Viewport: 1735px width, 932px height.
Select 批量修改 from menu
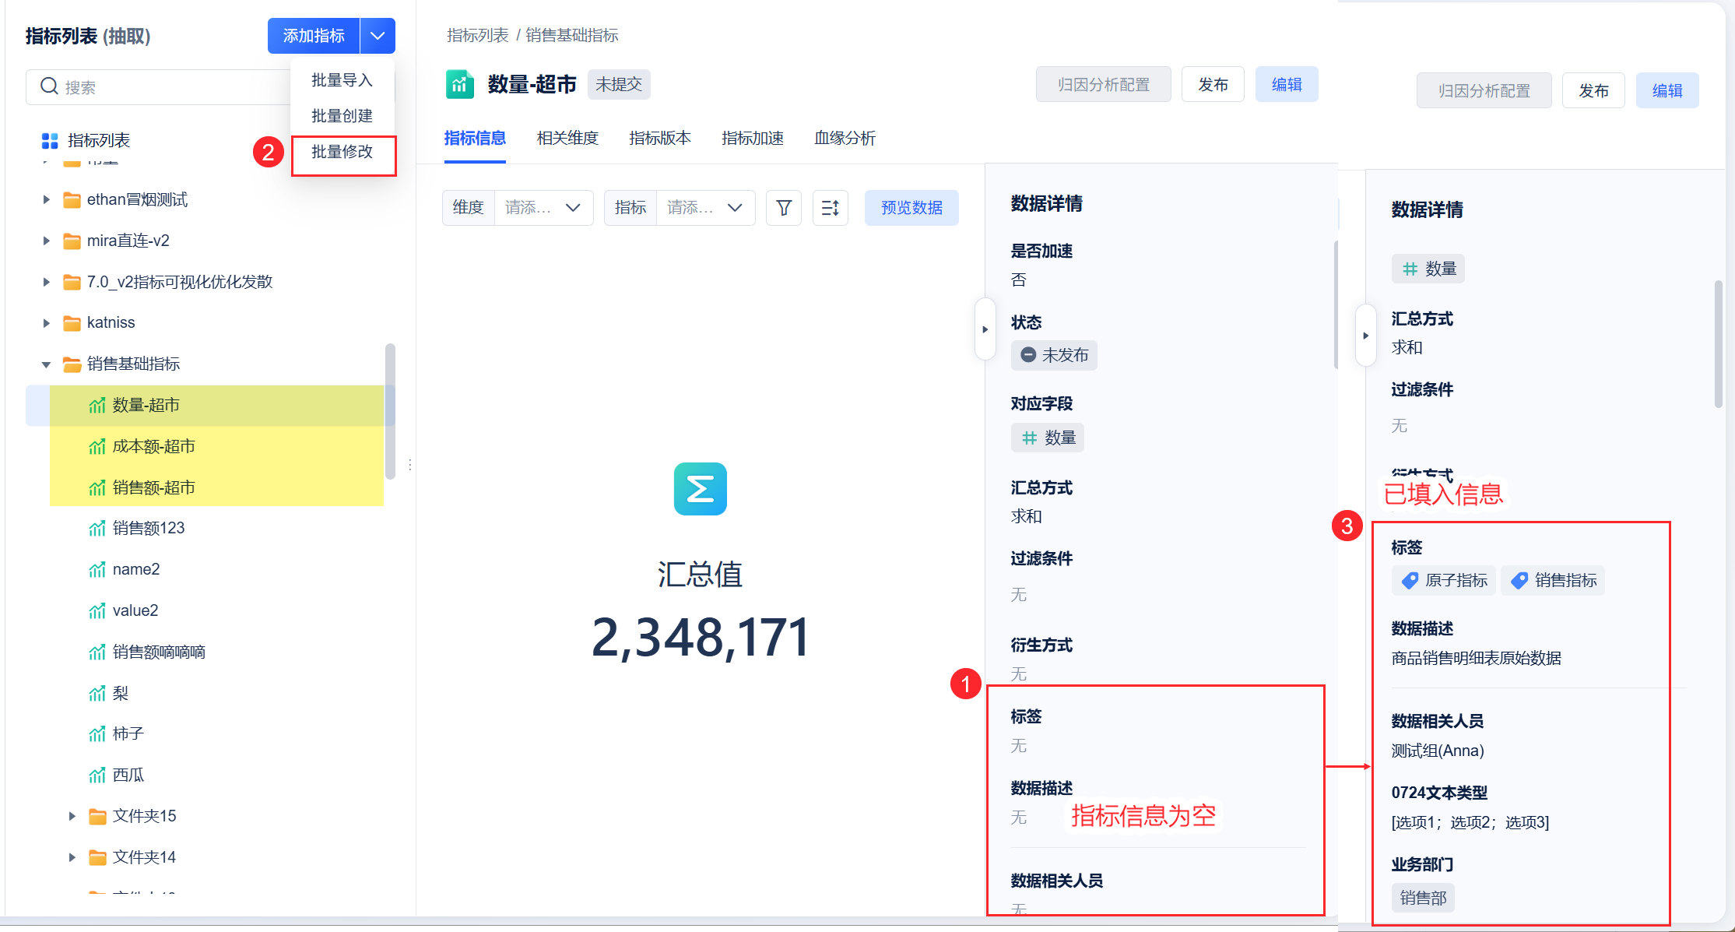point(342,152)
